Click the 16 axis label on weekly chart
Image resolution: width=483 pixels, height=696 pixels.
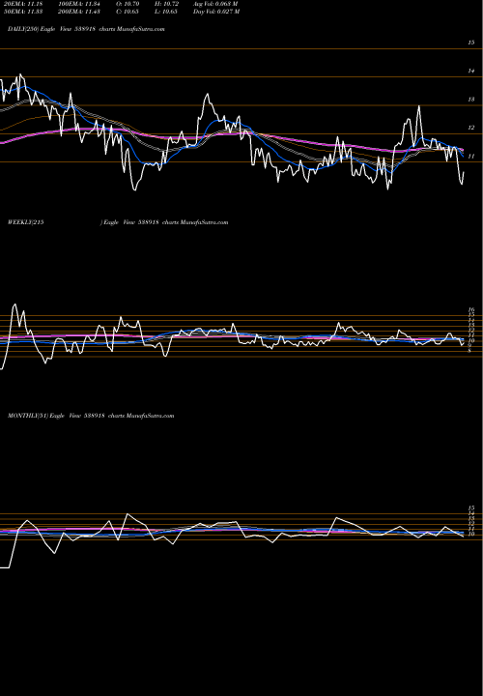[x=472, y=310]
